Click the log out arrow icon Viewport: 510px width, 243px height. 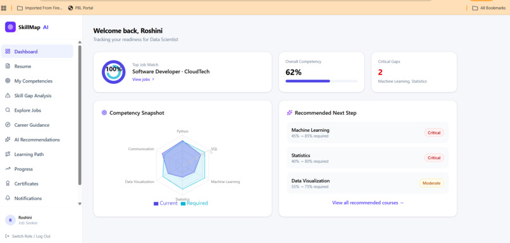pyautogui.click(x=8, y=236)
